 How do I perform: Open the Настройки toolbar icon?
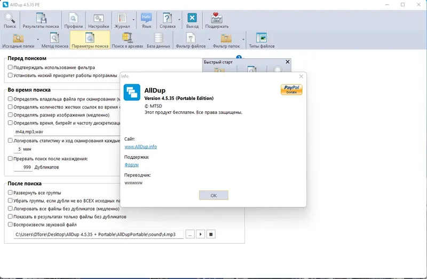click(x=99, y=20)
